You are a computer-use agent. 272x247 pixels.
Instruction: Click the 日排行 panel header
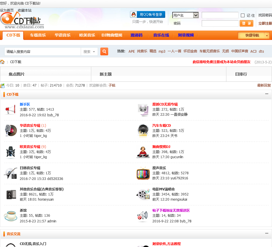(241, 74)
